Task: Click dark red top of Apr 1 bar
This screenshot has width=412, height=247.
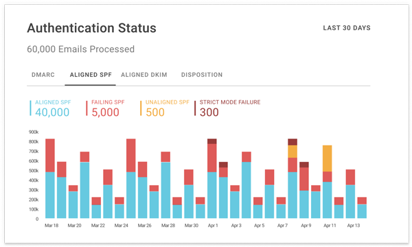Action: pyautogui.click(x=211, y=141)
